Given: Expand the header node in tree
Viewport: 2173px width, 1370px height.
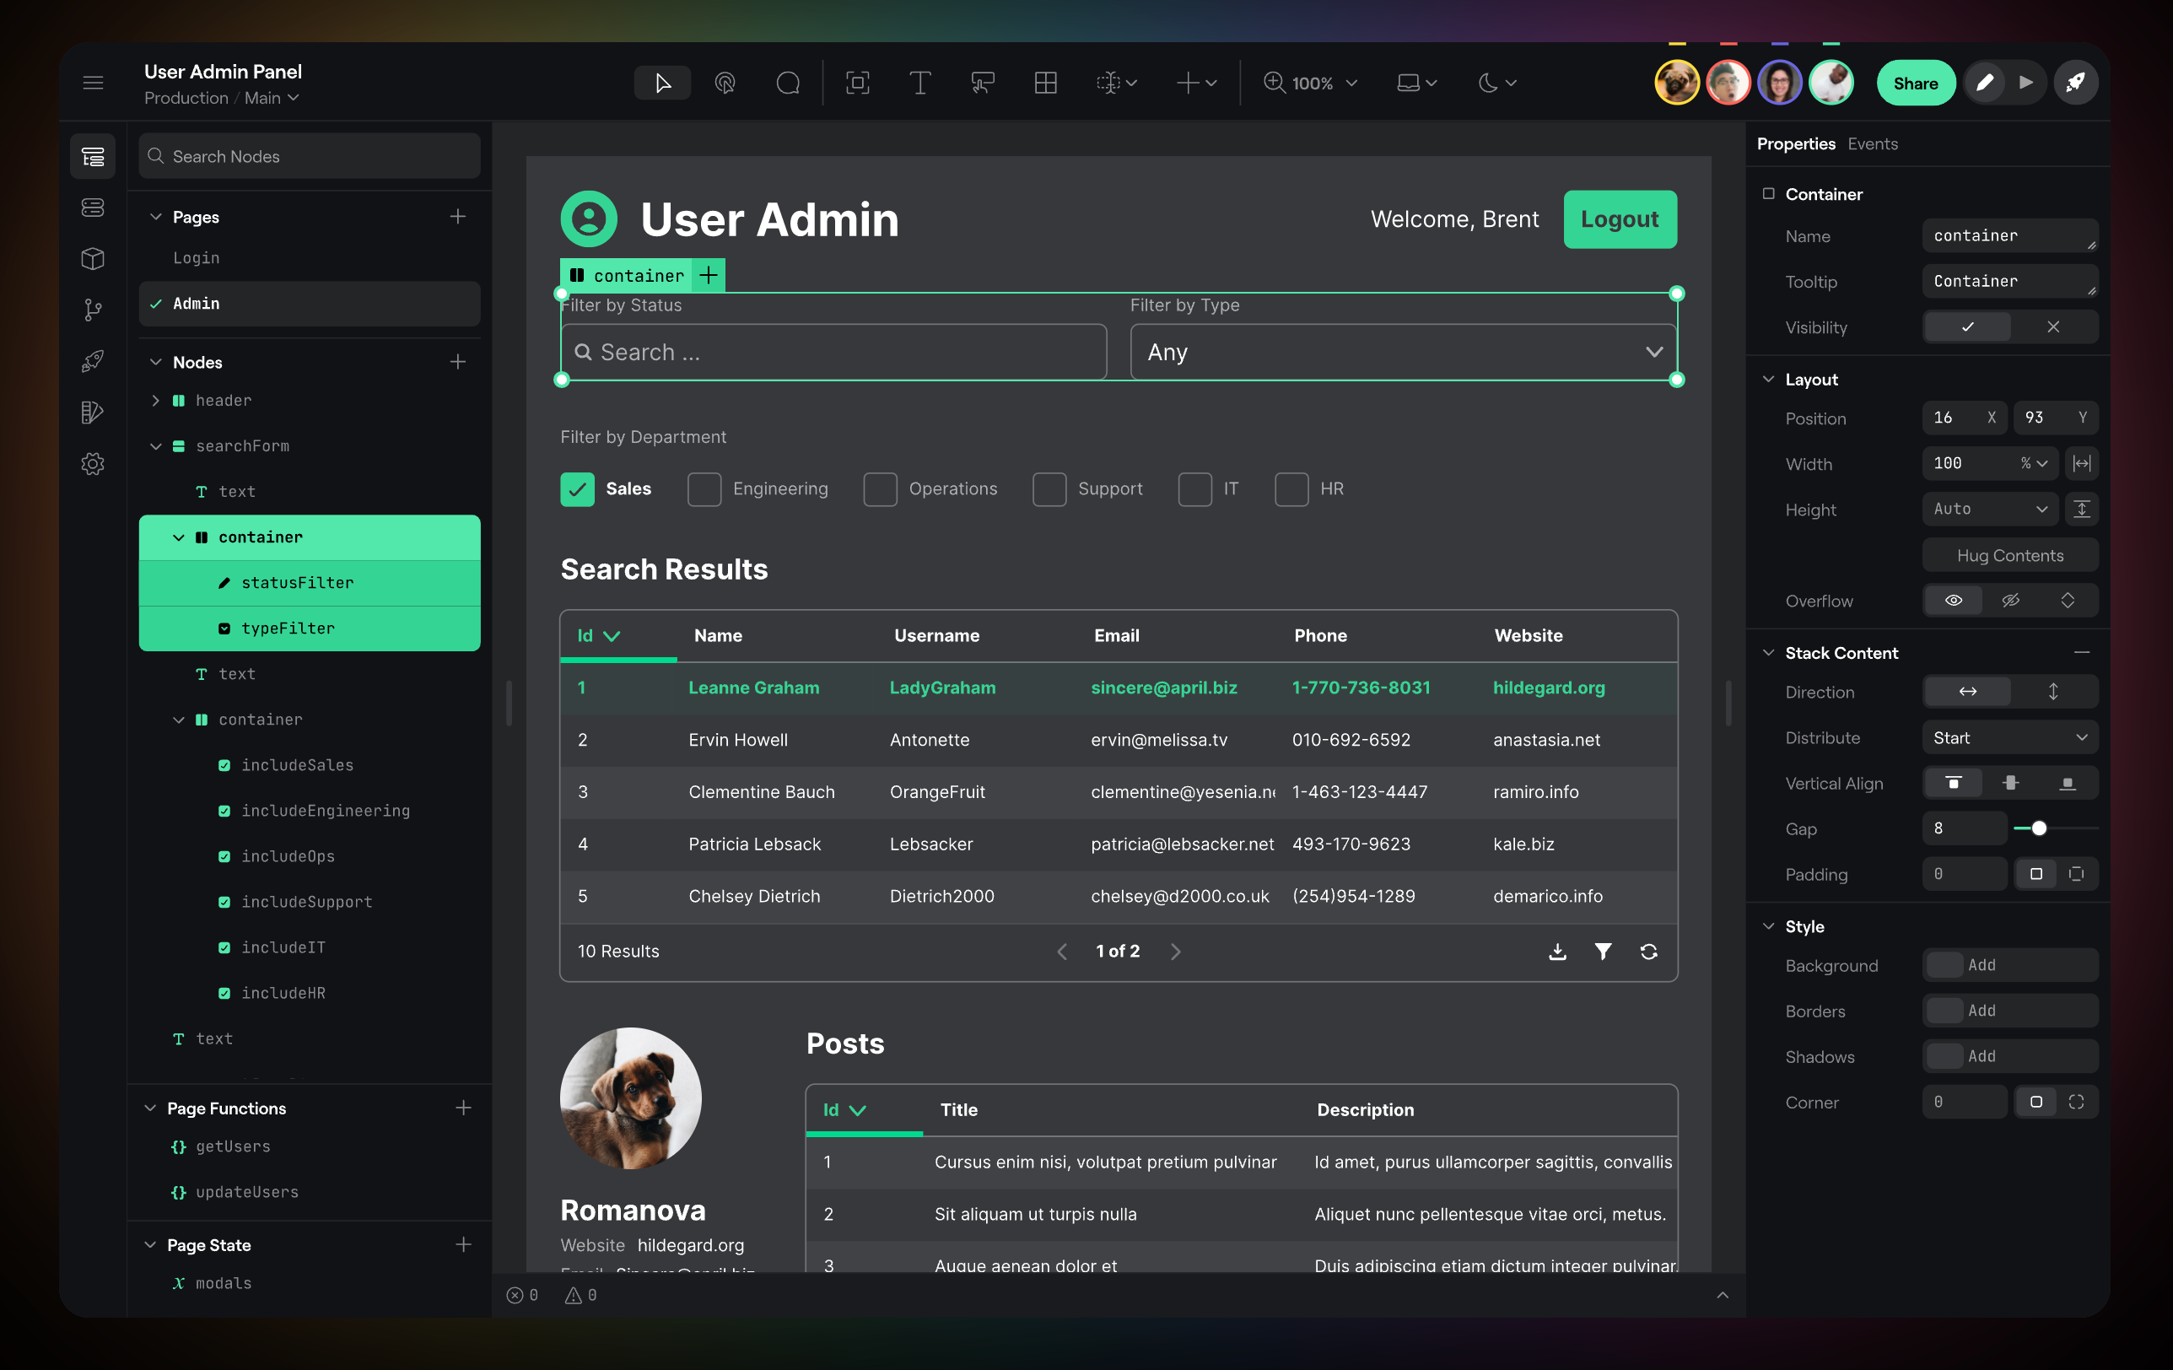Looking at the screenshot, I should click(155, 400).
